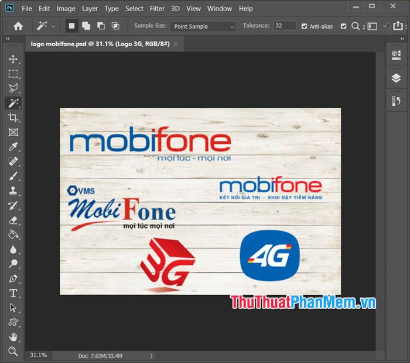Click the Tolerance value field

click(x=285, y=26)
